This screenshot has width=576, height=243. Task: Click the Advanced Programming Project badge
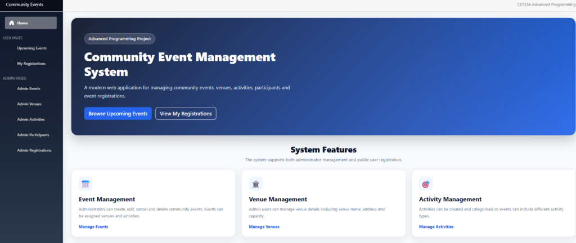(120, 39)
